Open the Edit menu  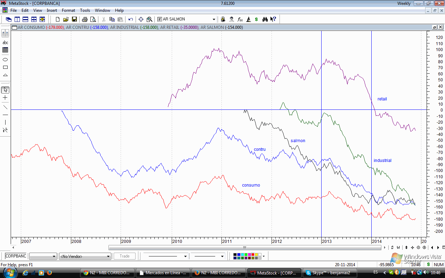click(x=25, y=10)
